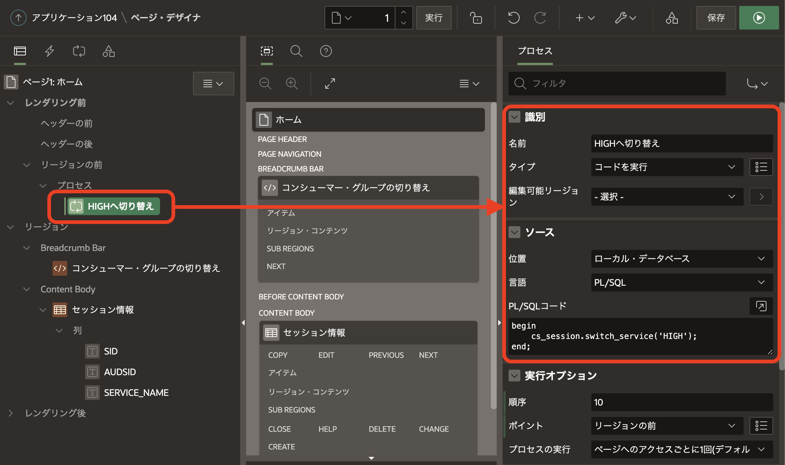
Task: Open the rendering tree options menu
Action: (213, 84)
